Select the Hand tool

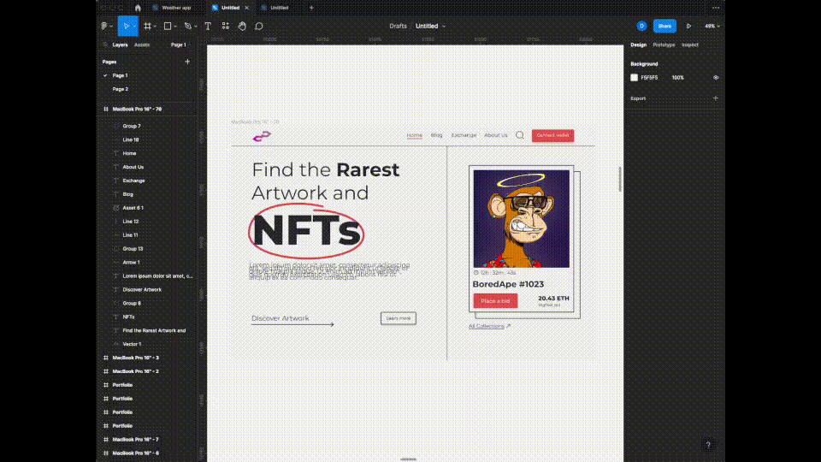point(242,26)
